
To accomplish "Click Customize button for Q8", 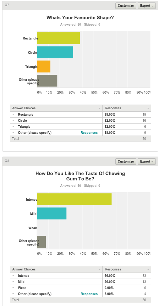I will pyautogui.click(x=126, y=162).
